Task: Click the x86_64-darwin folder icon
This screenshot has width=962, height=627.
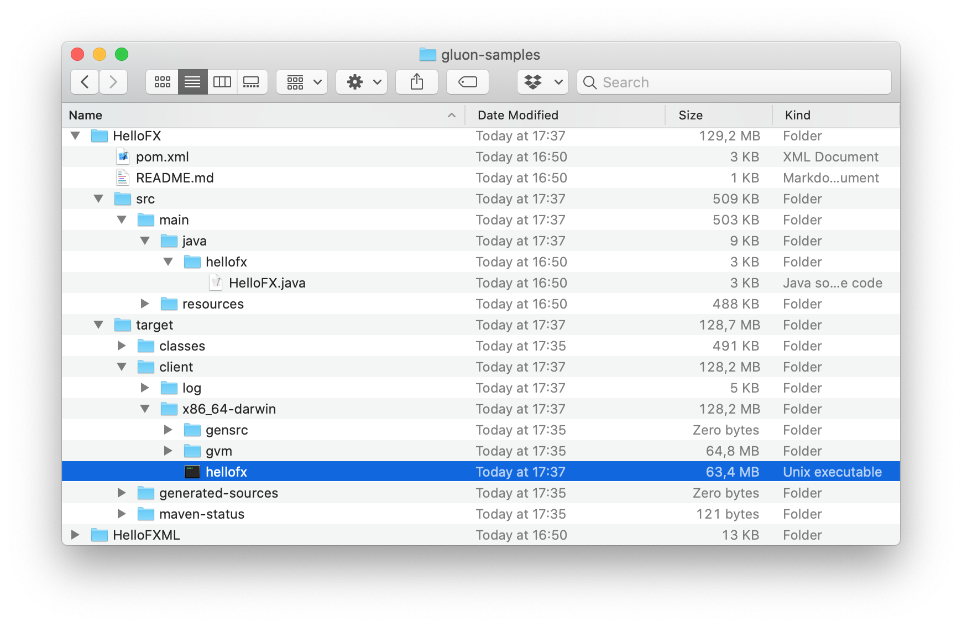Action: (169, 409)
